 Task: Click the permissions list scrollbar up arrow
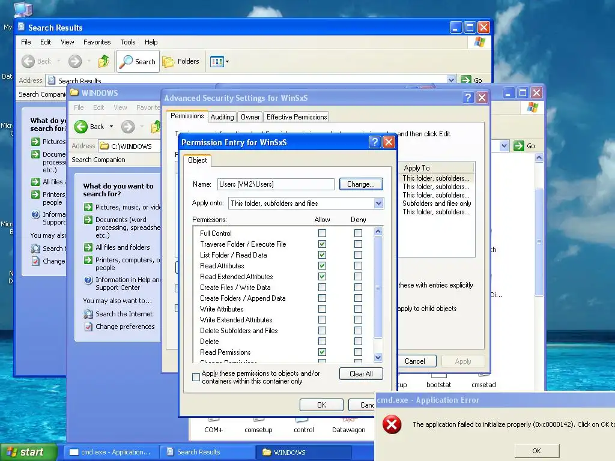point(378,231)
